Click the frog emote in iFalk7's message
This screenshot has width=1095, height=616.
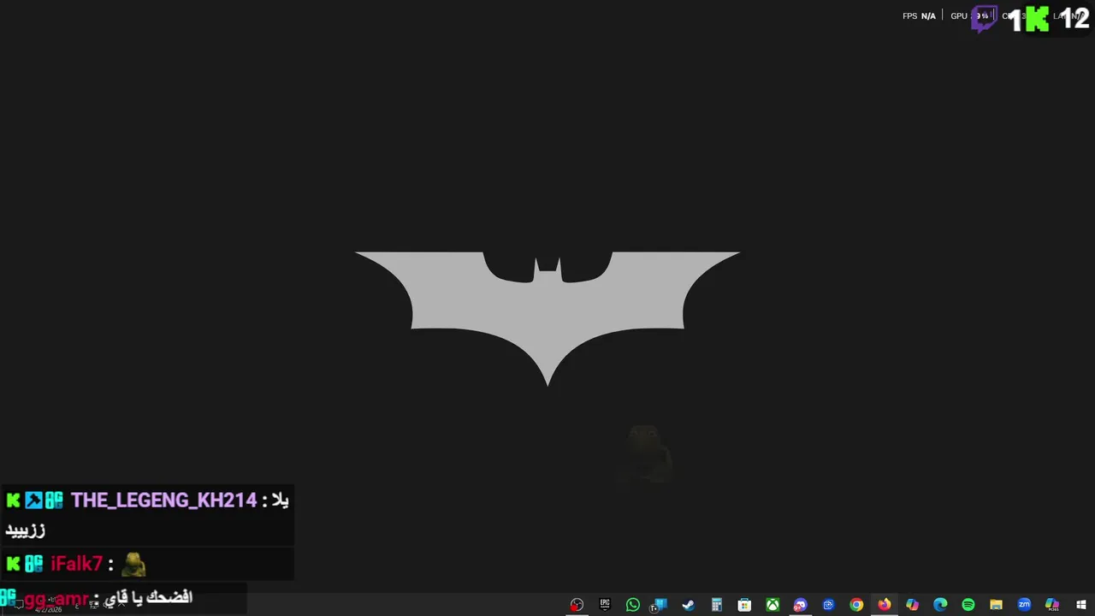tap(133, 564)
